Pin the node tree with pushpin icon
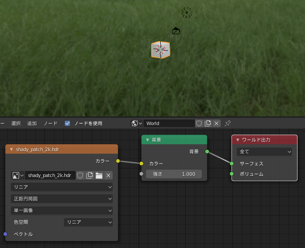This screenshot has height=248, width=305. (x=228, y=123)
